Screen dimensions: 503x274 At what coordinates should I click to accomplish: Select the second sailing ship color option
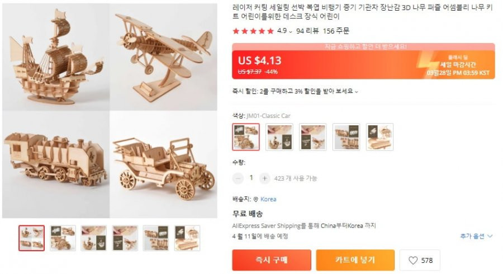tap(279, 137)
